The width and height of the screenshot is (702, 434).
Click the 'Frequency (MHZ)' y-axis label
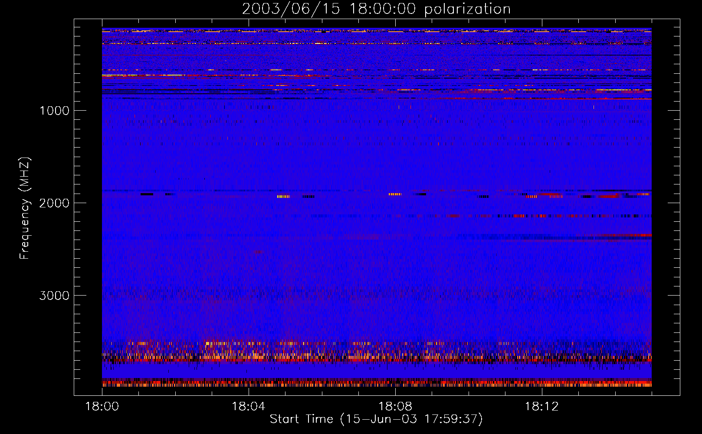tap(25, 209)
